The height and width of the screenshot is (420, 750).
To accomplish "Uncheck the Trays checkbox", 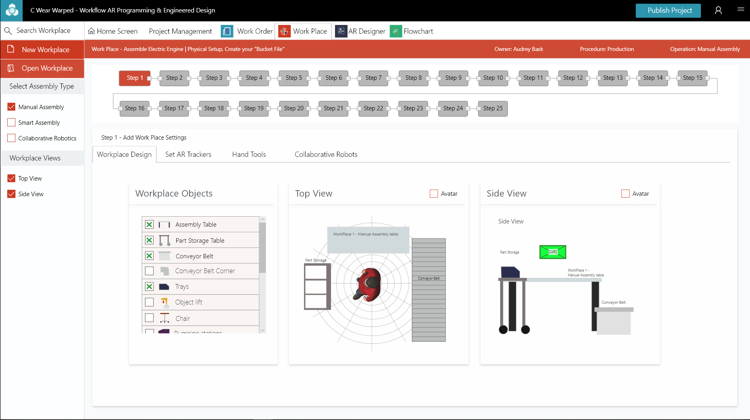I will click(149, 287).
